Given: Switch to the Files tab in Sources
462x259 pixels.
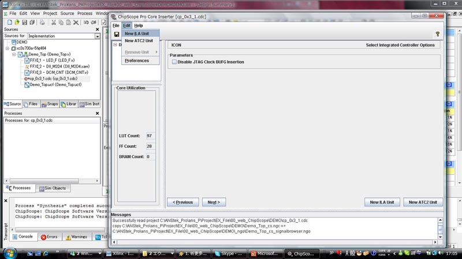Looking at the screenshot, I should 31,104.
